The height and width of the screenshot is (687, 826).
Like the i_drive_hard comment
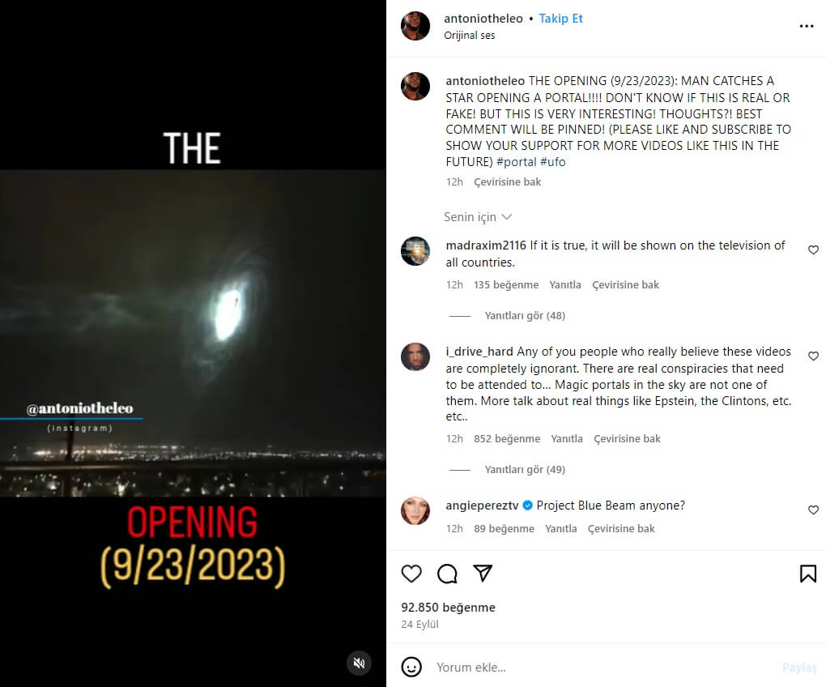coord(813,356)
